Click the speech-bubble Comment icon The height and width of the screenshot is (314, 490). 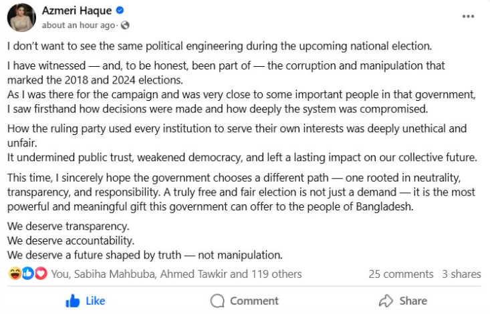coord(217,301)
